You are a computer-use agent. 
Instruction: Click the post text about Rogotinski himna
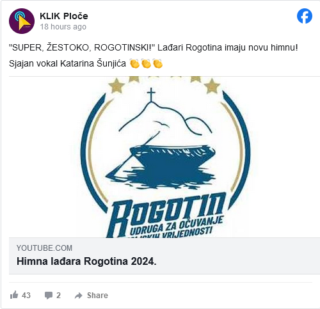click(x=153, y=47)
